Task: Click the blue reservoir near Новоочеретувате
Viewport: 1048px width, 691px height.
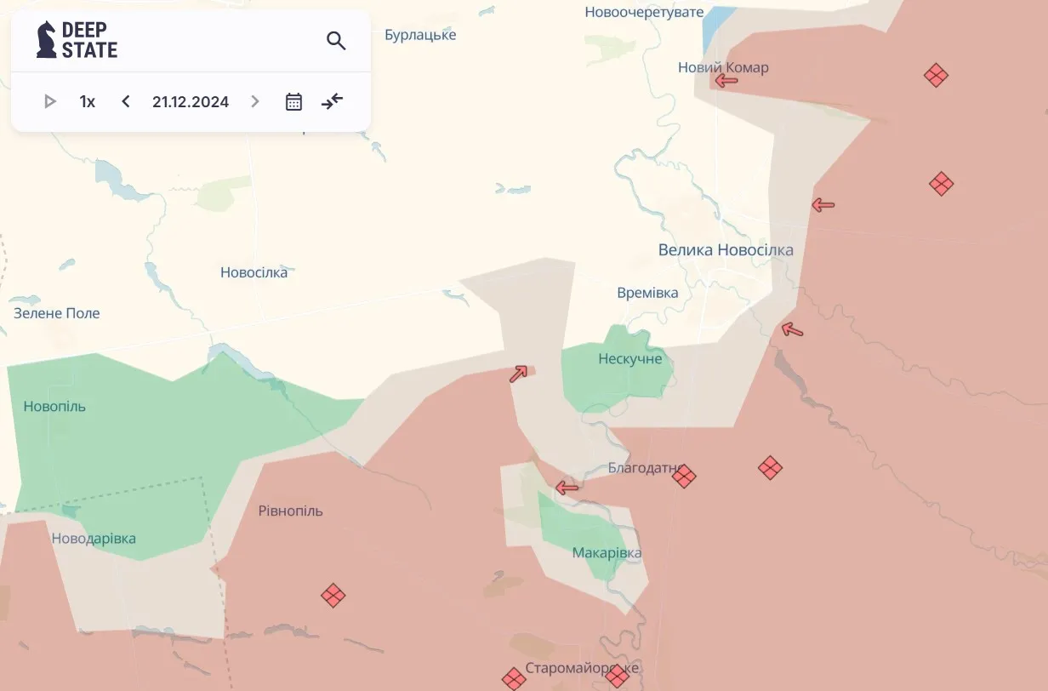Action: click(x=717, y=26)
